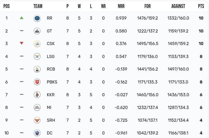Click the AGAINST column header

(178, 6)
